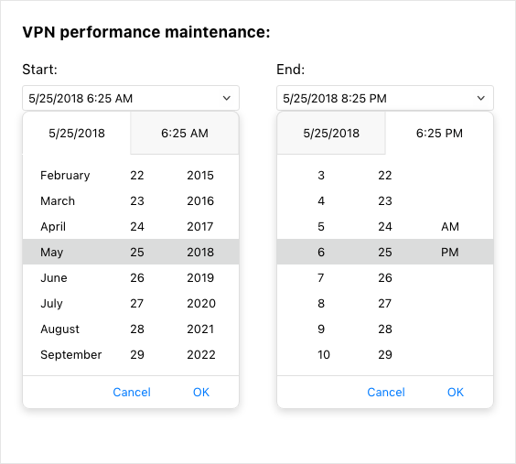This screenshot has width=516, height=464.
Task: Pick day 29 in the Start date picker
Action: click(x=137, y=355)
